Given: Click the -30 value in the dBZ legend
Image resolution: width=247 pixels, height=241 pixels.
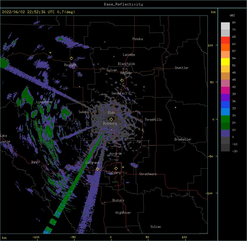Looking at the screenshot, I should (235, 151).
